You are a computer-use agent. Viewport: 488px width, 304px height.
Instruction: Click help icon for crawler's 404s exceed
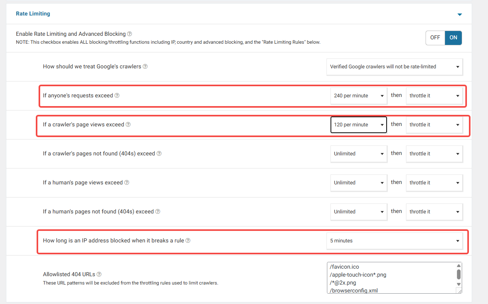click(x=159, y=154)
